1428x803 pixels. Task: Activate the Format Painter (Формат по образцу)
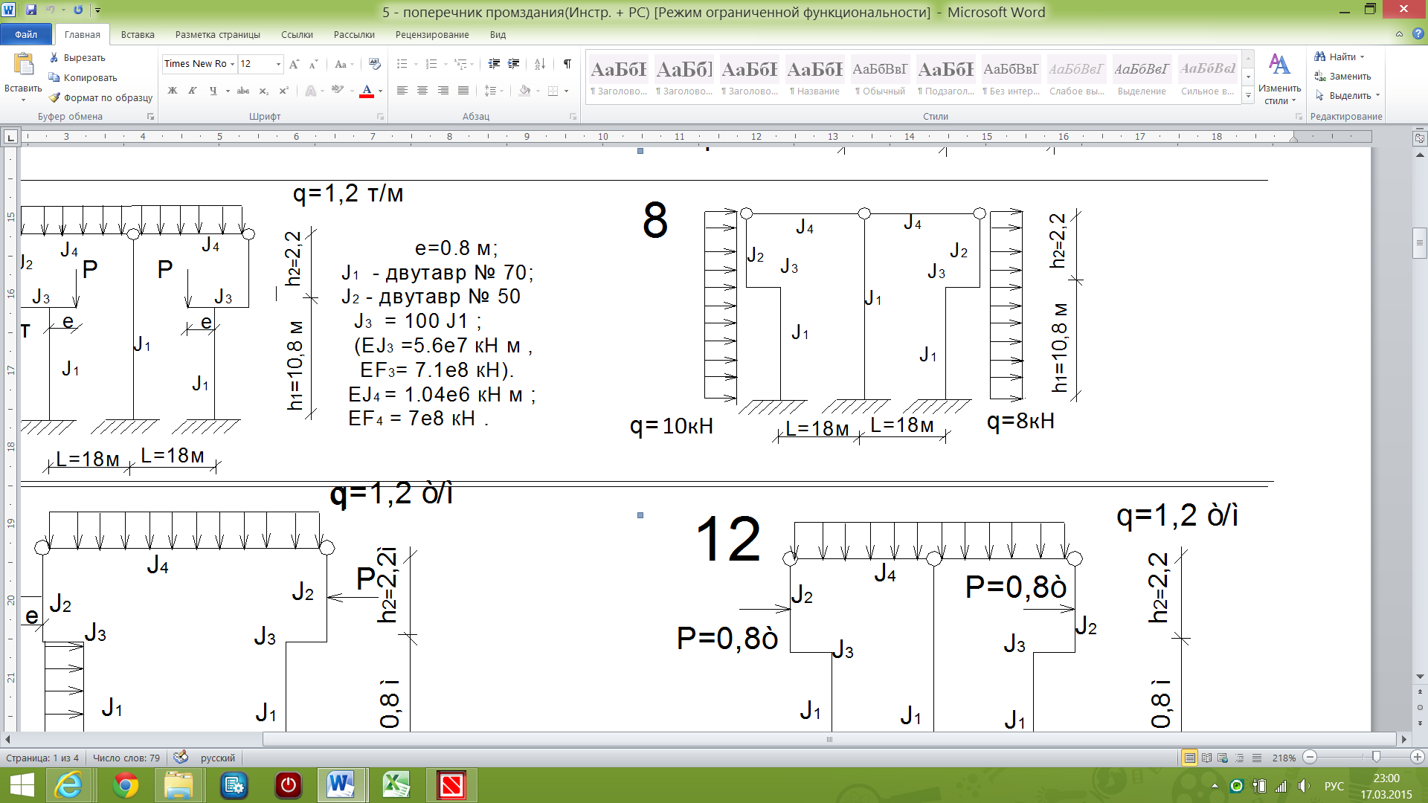(100, 97)
